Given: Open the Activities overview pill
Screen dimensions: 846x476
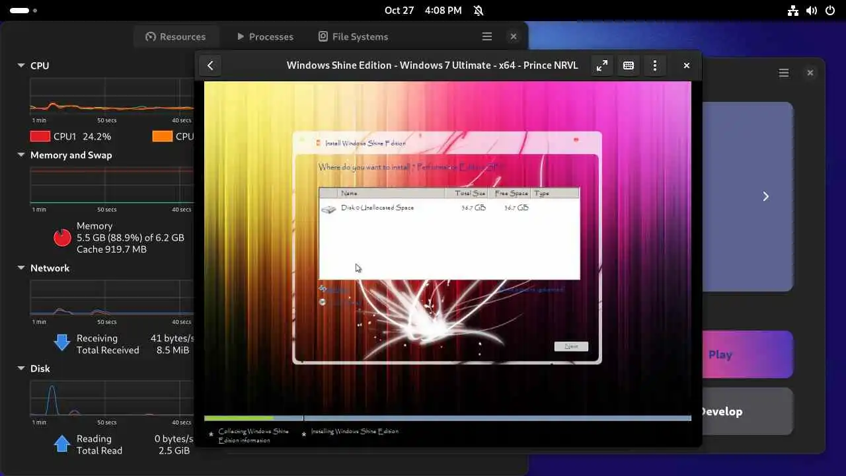Looking at the screenshot, I should 24,11.
